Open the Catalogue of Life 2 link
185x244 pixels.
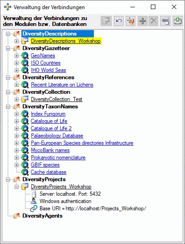click(x=51, y=128)
